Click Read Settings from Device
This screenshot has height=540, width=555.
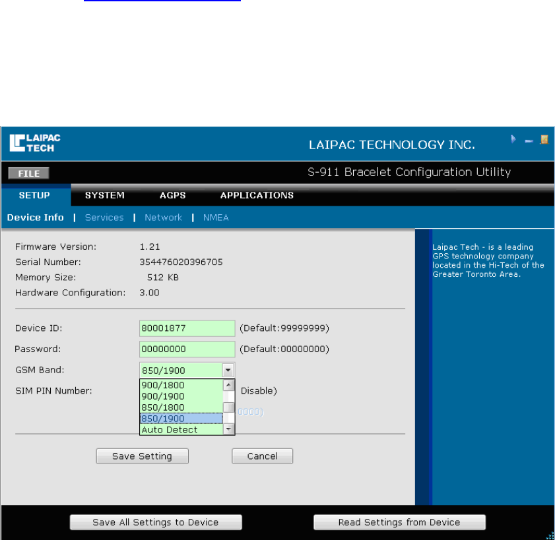(x=399, y=522)
